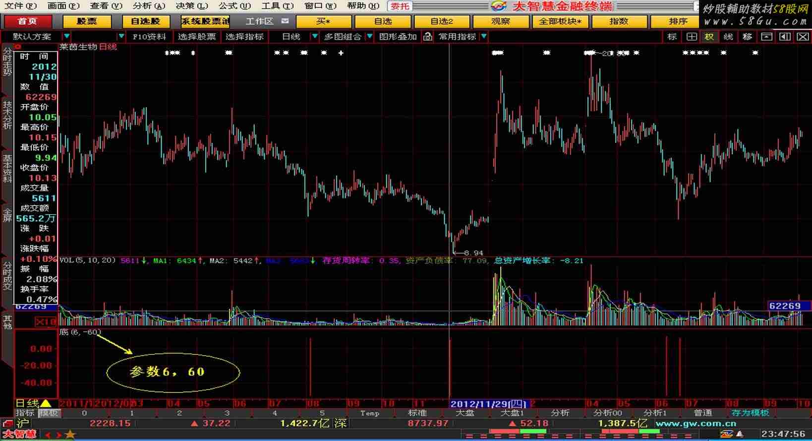
Task: Open the 分时成交 sidebar tab
Action: [x=7, y=276]
